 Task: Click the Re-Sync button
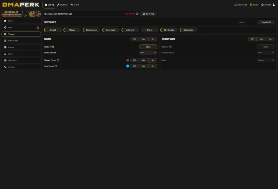[148, 14]
